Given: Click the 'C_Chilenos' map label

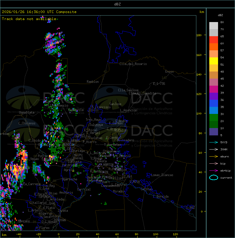Looking at the screenshot, I should coord(27,123).
